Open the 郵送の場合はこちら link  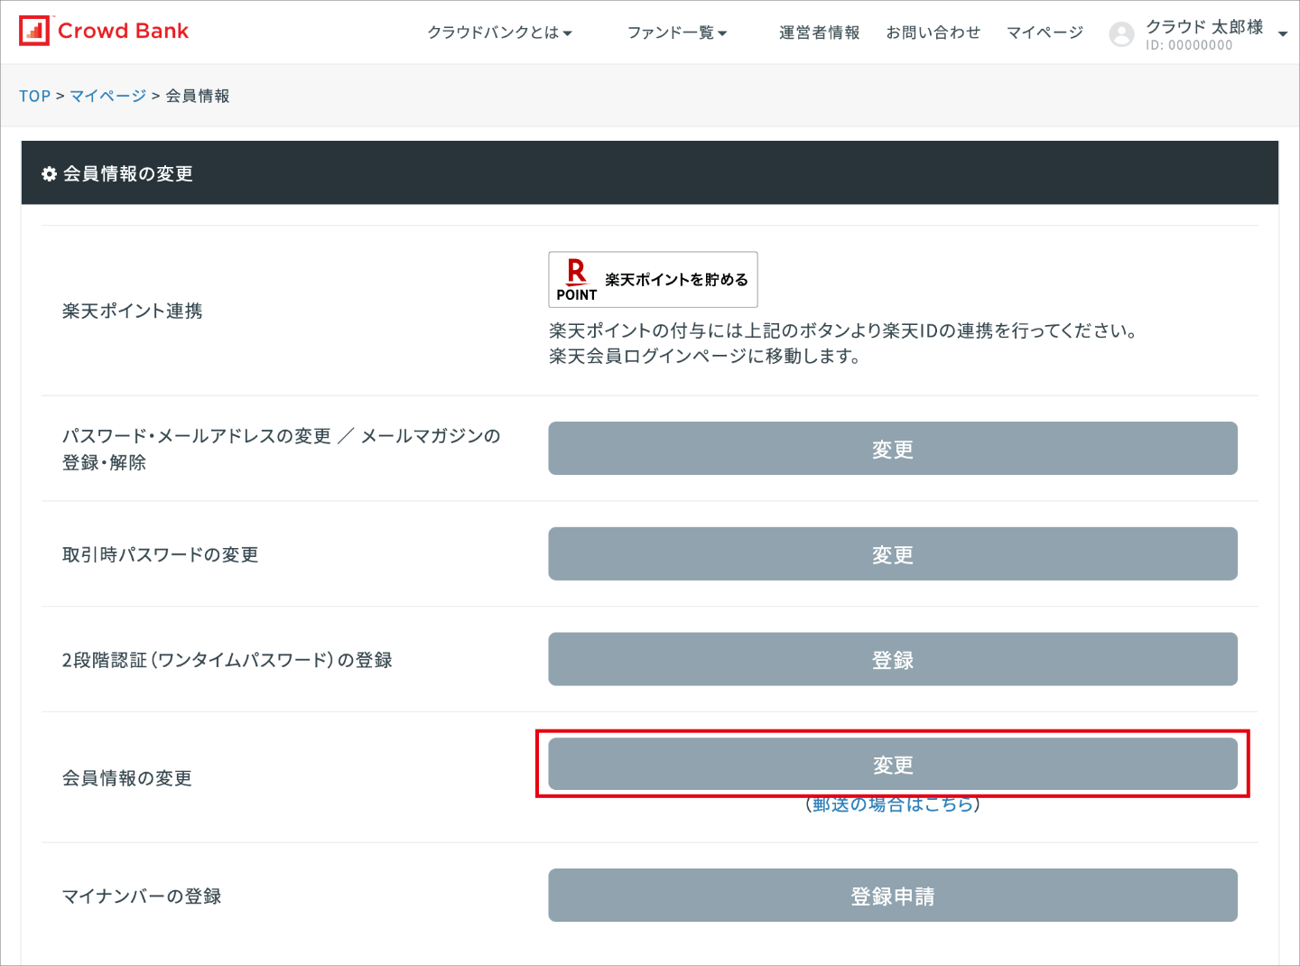point(892,805)
